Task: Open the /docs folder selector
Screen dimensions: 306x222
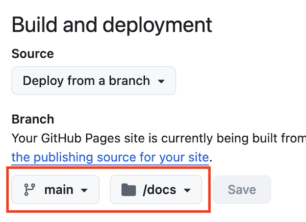Action: [156, 190]
